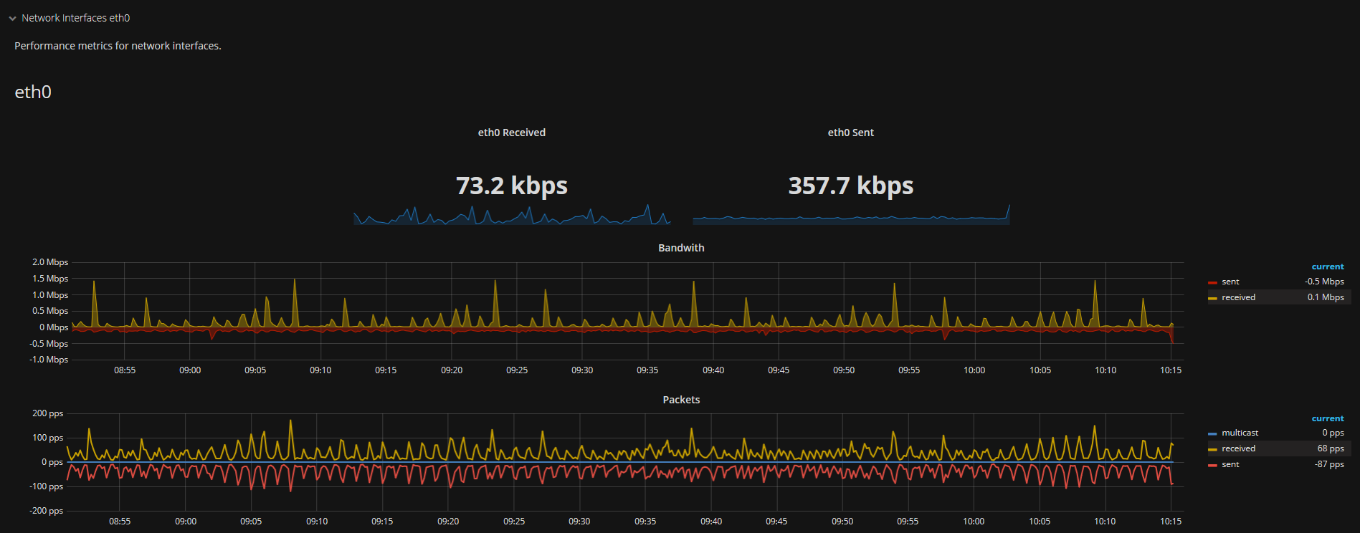Image resolution: width=1360 pixels, height=533 pixels.
Task: Click the 2.0 Mbps label on Bandwith y-axis
Action: point(50,262)
